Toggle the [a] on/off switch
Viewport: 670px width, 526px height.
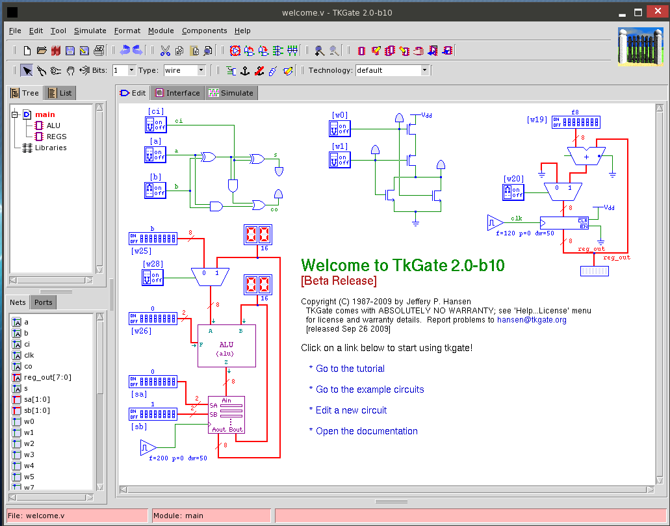pyautogui.click(x=155, y=154)
